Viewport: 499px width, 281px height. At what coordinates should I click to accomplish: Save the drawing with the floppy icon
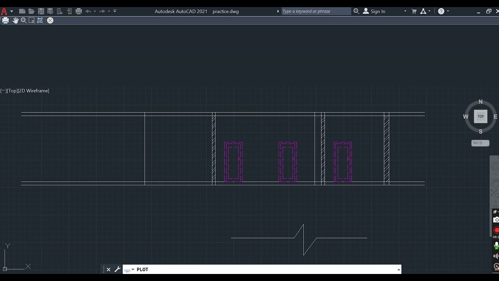point(41,11)
